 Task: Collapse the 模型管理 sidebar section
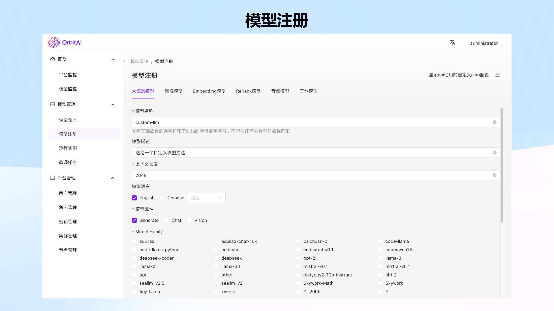point(113,105)
